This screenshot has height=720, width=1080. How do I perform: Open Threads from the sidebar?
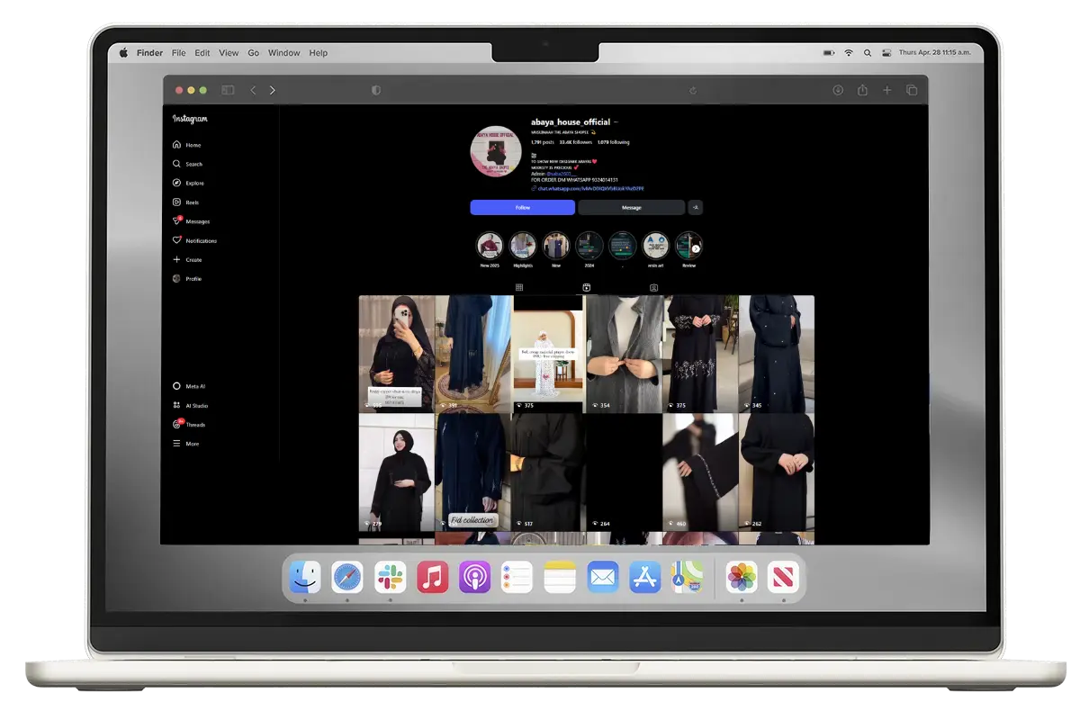[176, 425]
